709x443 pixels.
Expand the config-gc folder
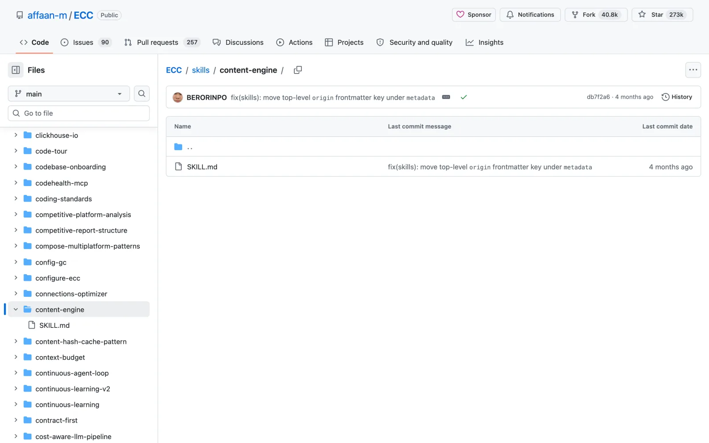click(16, 262)
